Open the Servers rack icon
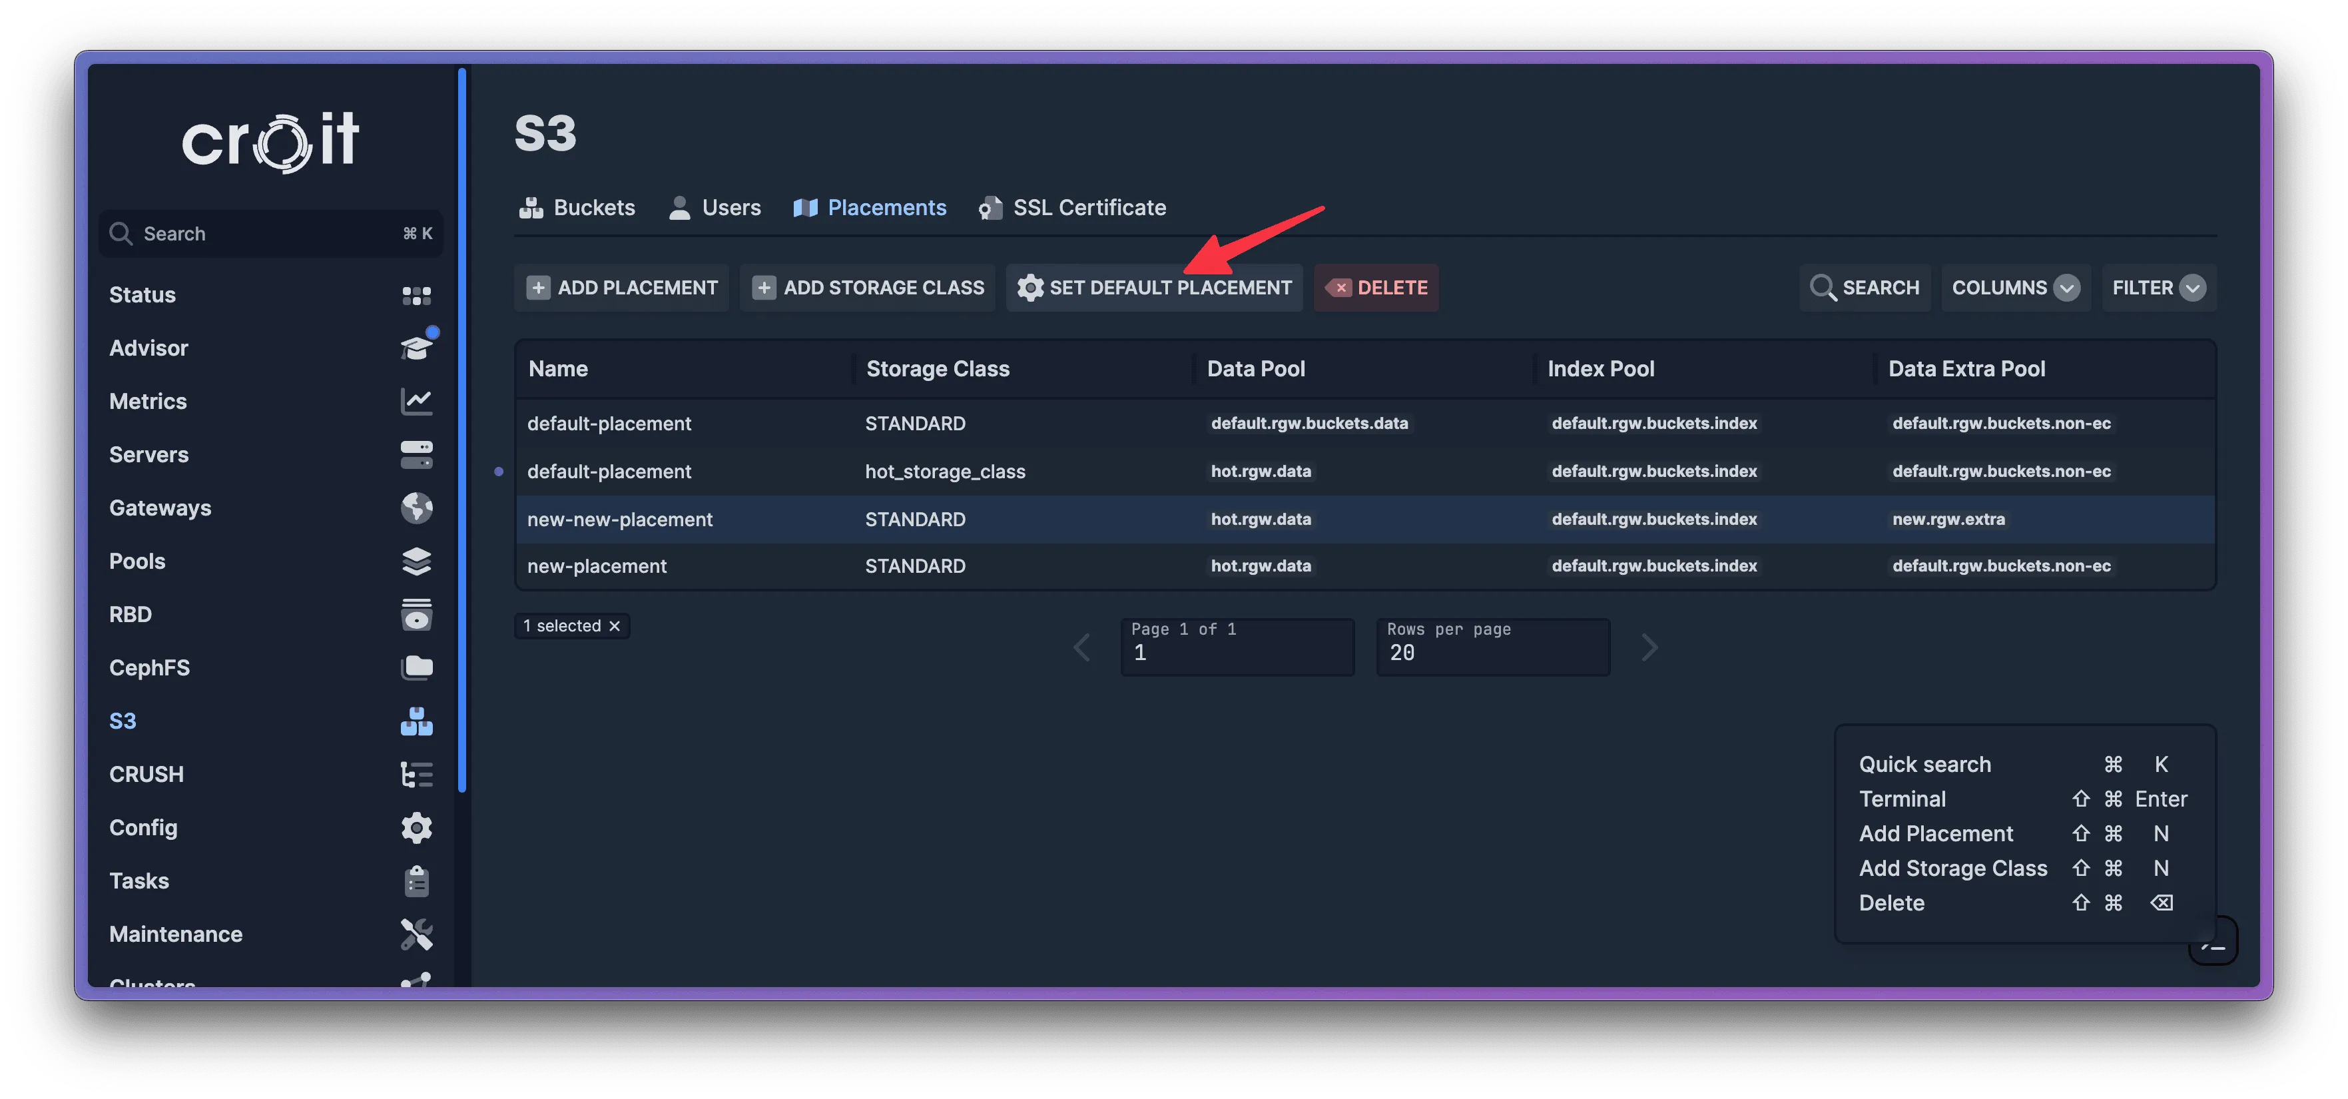This screenshot has height=1099, width=2348. (416, 454)
